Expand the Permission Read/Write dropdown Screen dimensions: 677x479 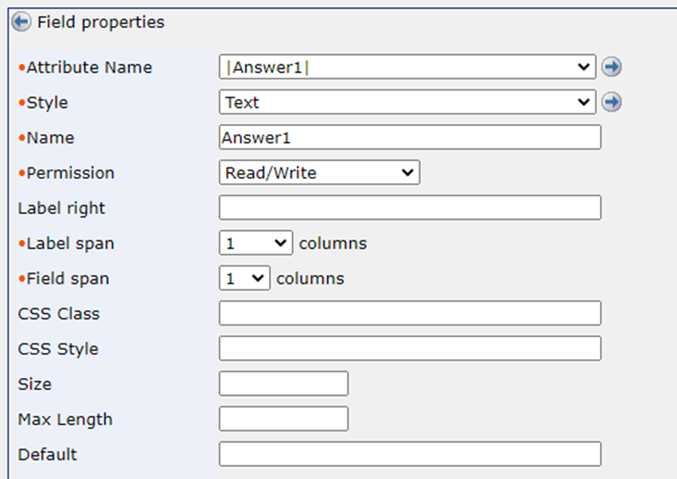point(319,173)
